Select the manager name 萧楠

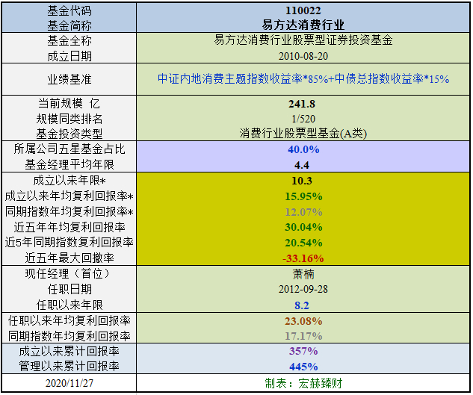pos(303,274)
